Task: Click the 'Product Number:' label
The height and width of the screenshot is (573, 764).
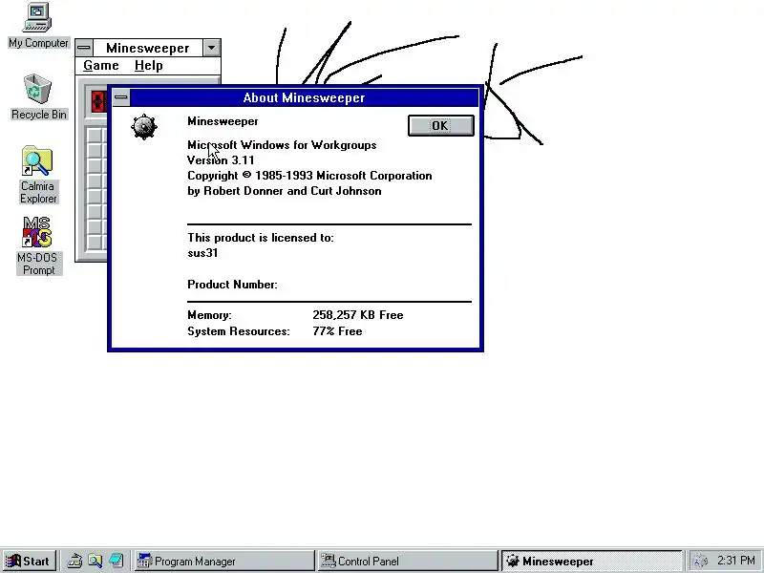Action: pos(232,285)
